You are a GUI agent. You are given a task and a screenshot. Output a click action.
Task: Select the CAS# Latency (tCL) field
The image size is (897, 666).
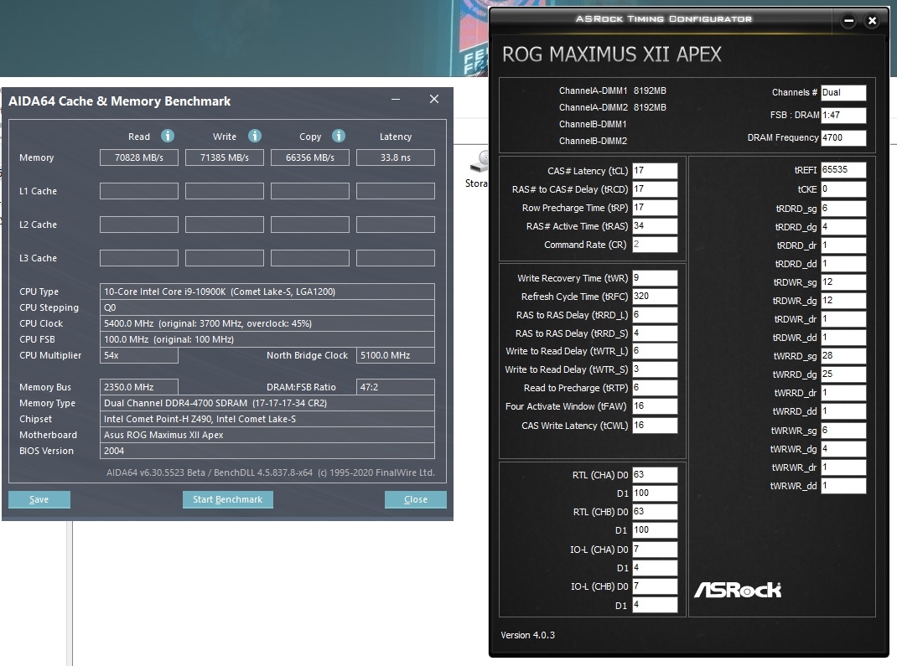click(x=655, y=171)
